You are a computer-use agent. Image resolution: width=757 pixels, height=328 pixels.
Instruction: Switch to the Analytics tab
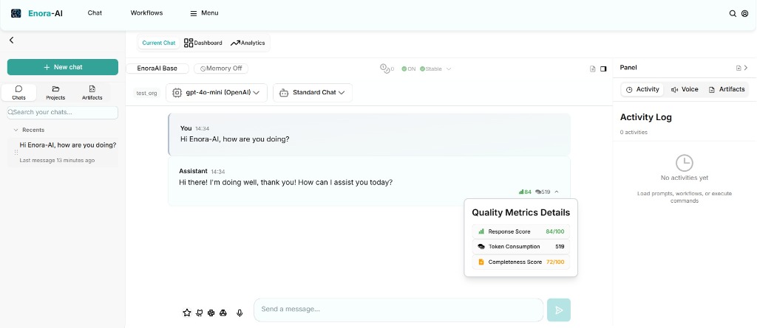coord(248,43)
